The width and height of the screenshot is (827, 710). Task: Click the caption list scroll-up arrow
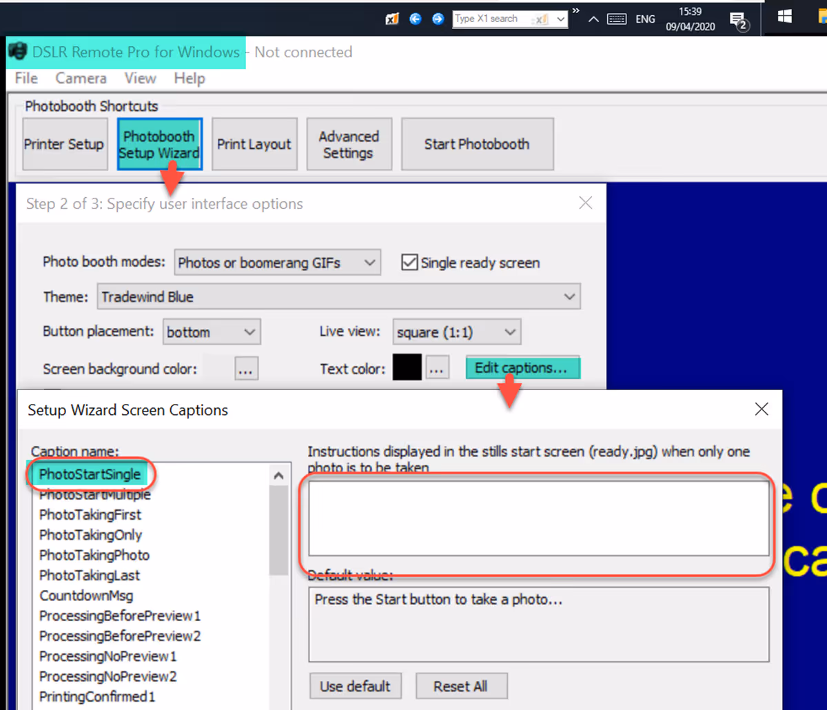pyautogui.click(x=278, y=476)
